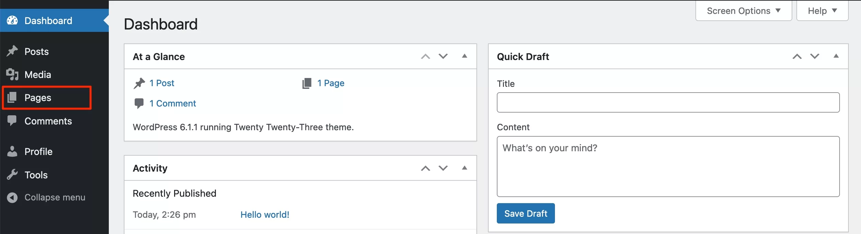The image size is (861, 234).
Task: Click the Tools wrench icon in sidebar
Action: (12, 175)
